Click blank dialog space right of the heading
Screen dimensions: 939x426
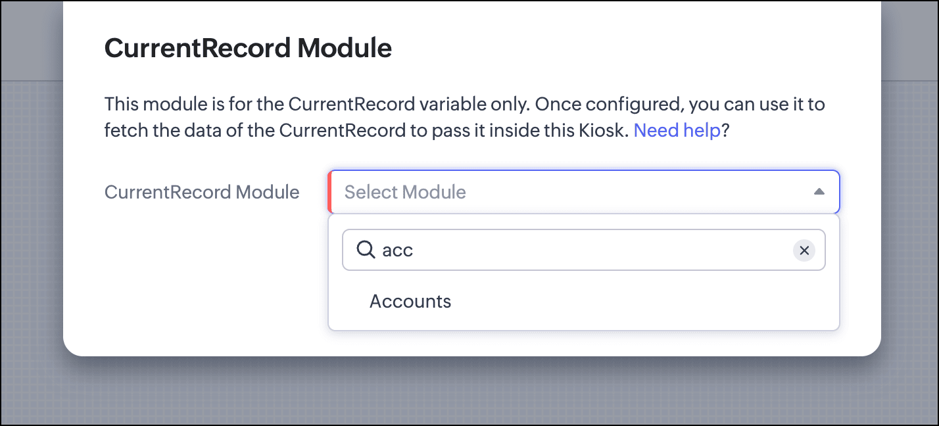631,48
